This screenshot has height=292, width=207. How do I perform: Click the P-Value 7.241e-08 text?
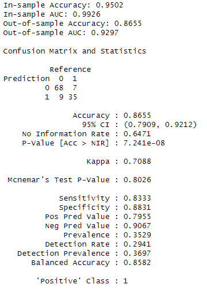point(144,143)
